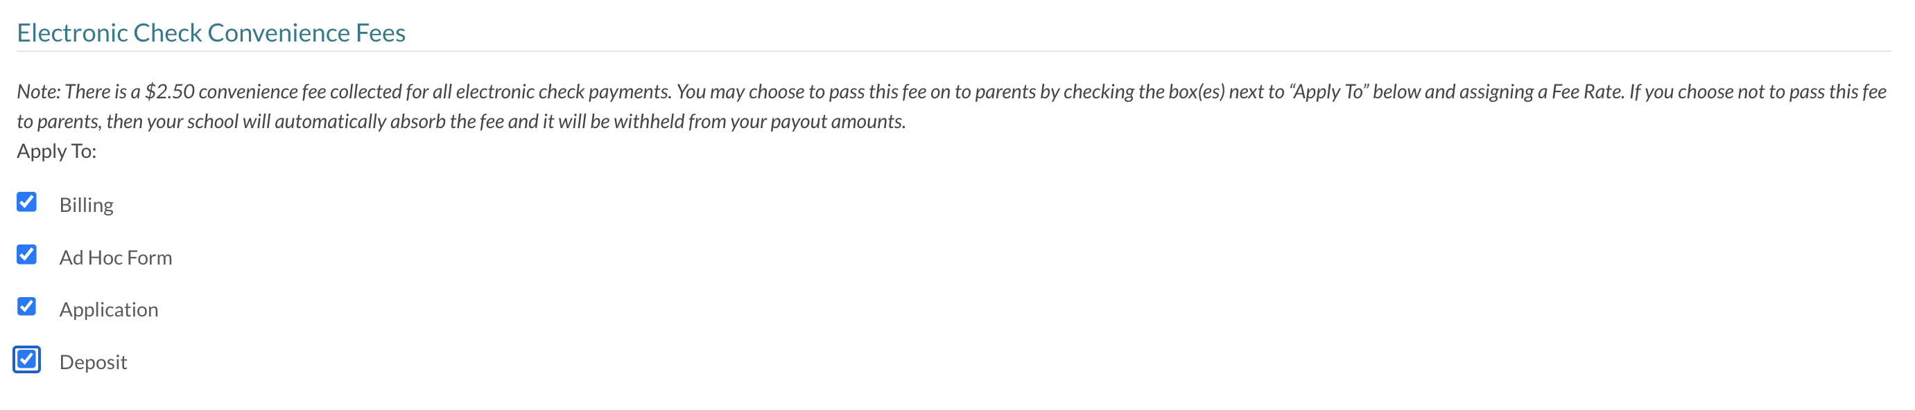Toggle the focused Deposit checkbox
The width and height of the screenshot is (1915, 410).
pos(27,359)
